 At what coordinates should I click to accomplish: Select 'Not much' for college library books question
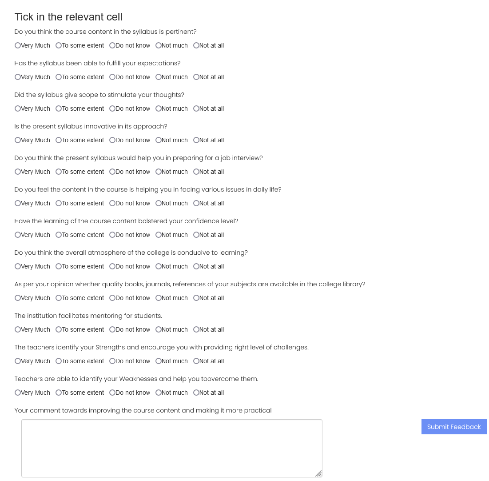159,298
